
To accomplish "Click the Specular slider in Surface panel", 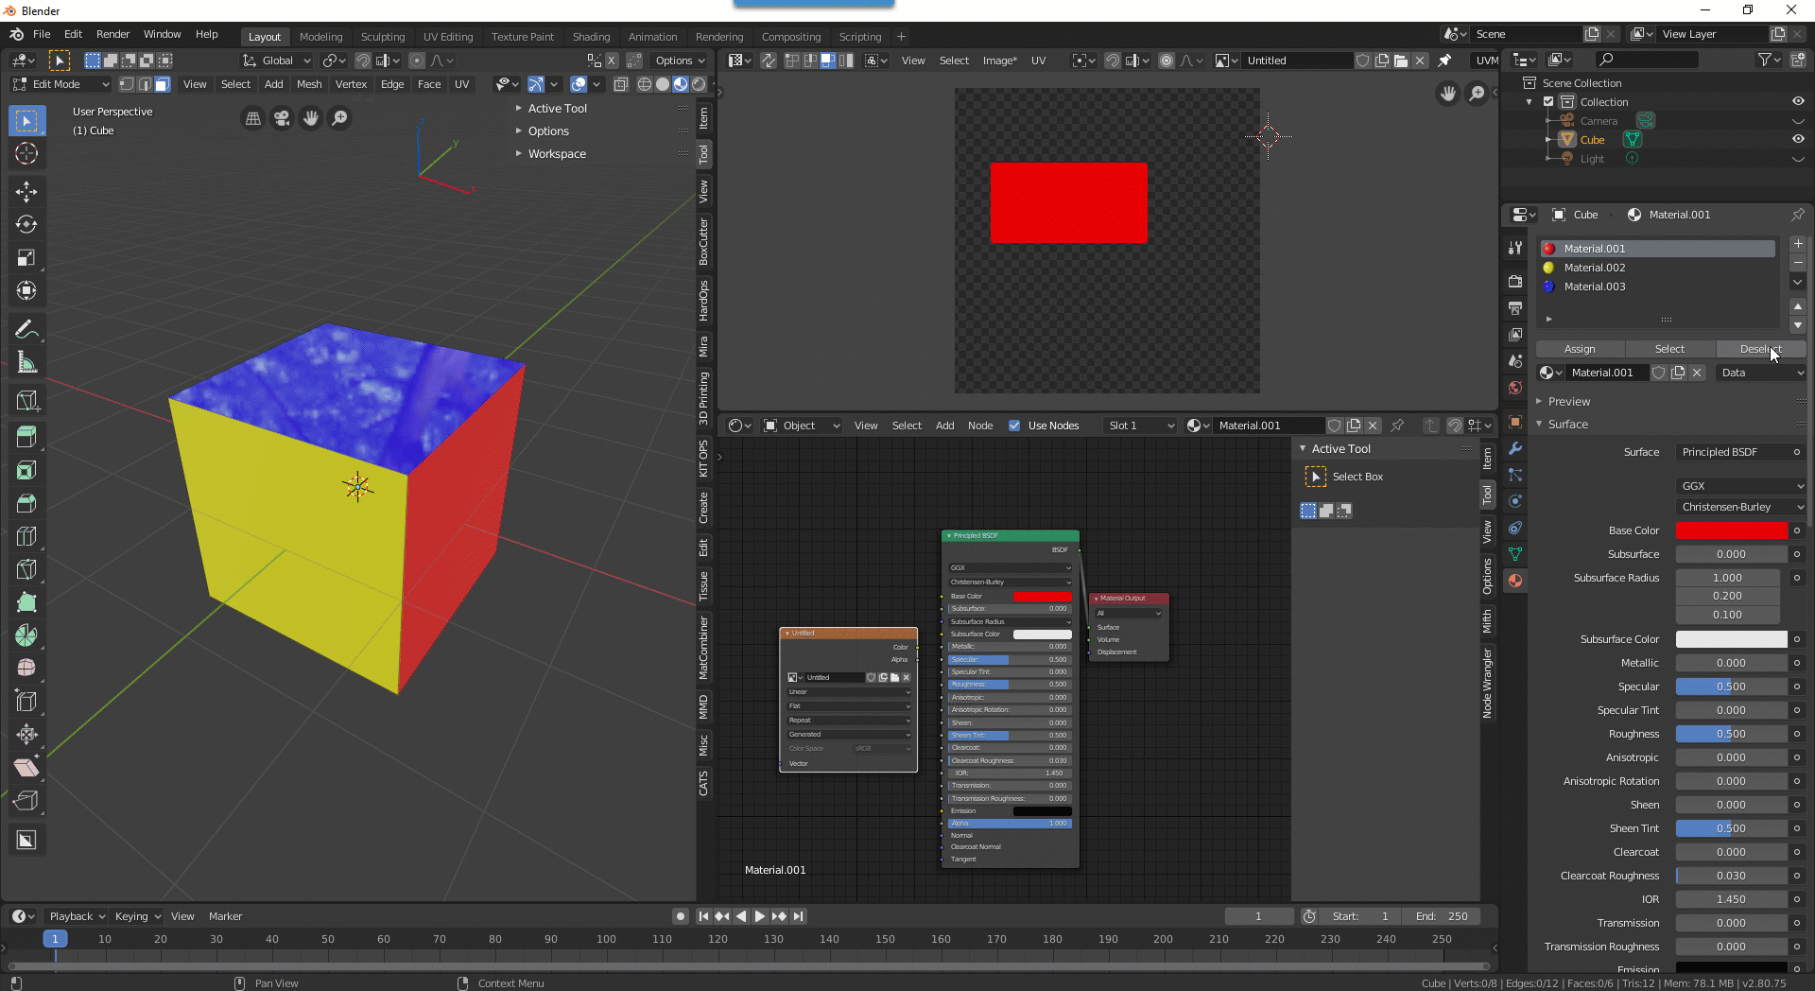I will point(1732,687).
